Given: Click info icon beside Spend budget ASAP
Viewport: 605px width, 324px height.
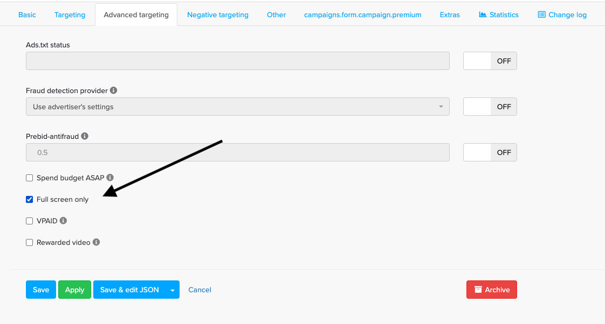Looking at the screenshot, I should [110, 178].
